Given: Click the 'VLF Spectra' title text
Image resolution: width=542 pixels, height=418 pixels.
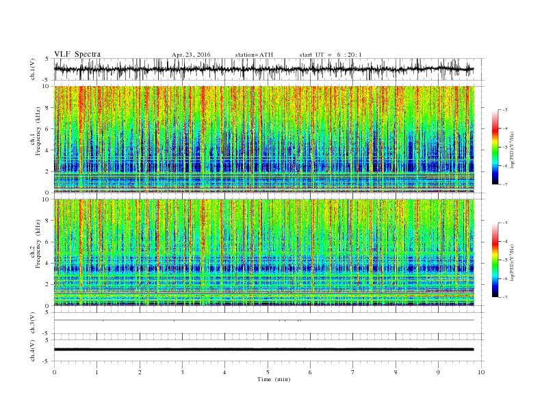Looking at the screenshot, I should [x=77, y=54].
